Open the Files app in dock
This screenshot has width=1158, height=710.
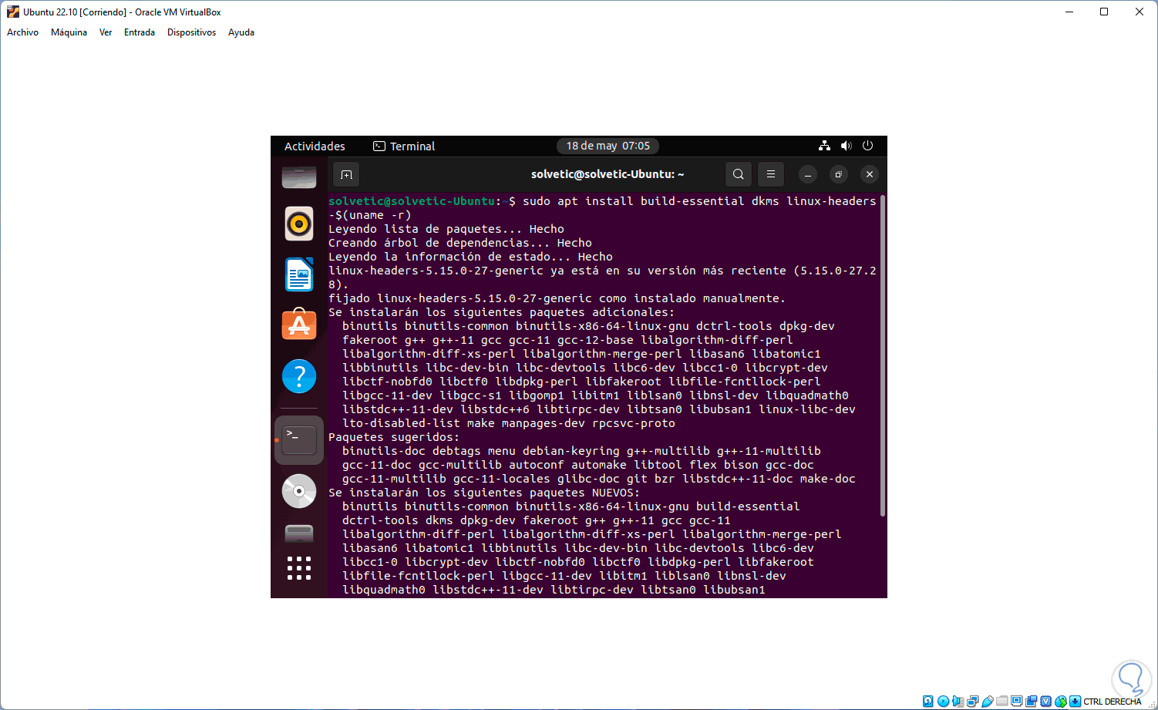[x=299, y=177]
